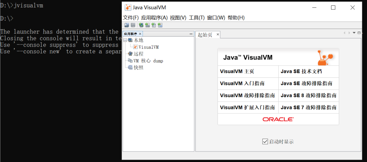Image resolution: width=367 pixels, height=162 pixels.
Task: Select the VM 核心 dump tree label
Action: (x=148, y=61)
